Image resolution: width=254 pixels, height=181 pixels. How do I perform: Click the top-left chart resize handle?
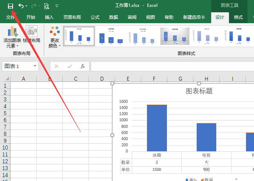coord(112,84)
